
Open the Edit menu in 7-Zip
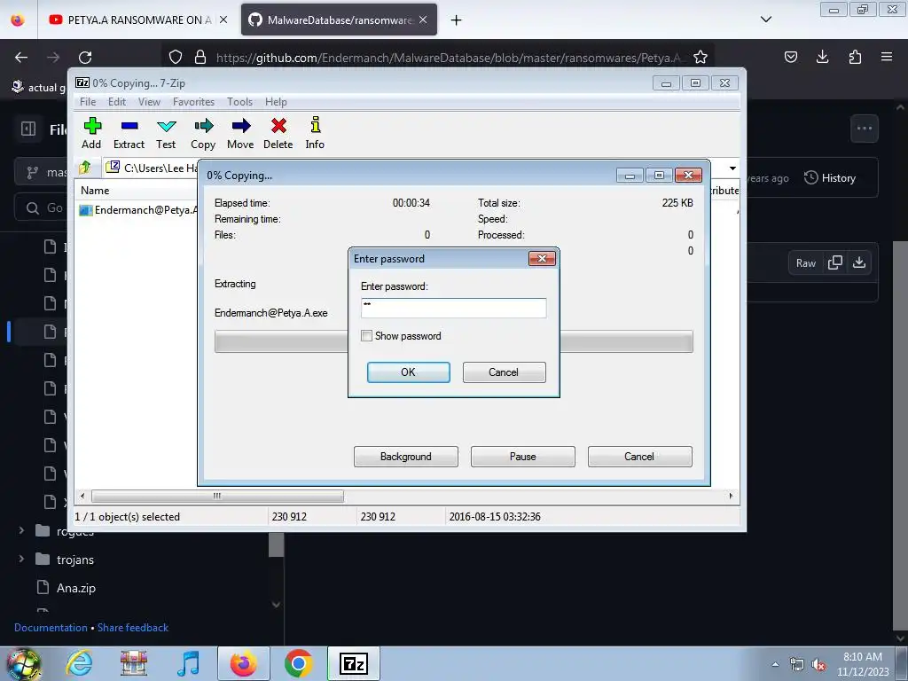(117, 102)
